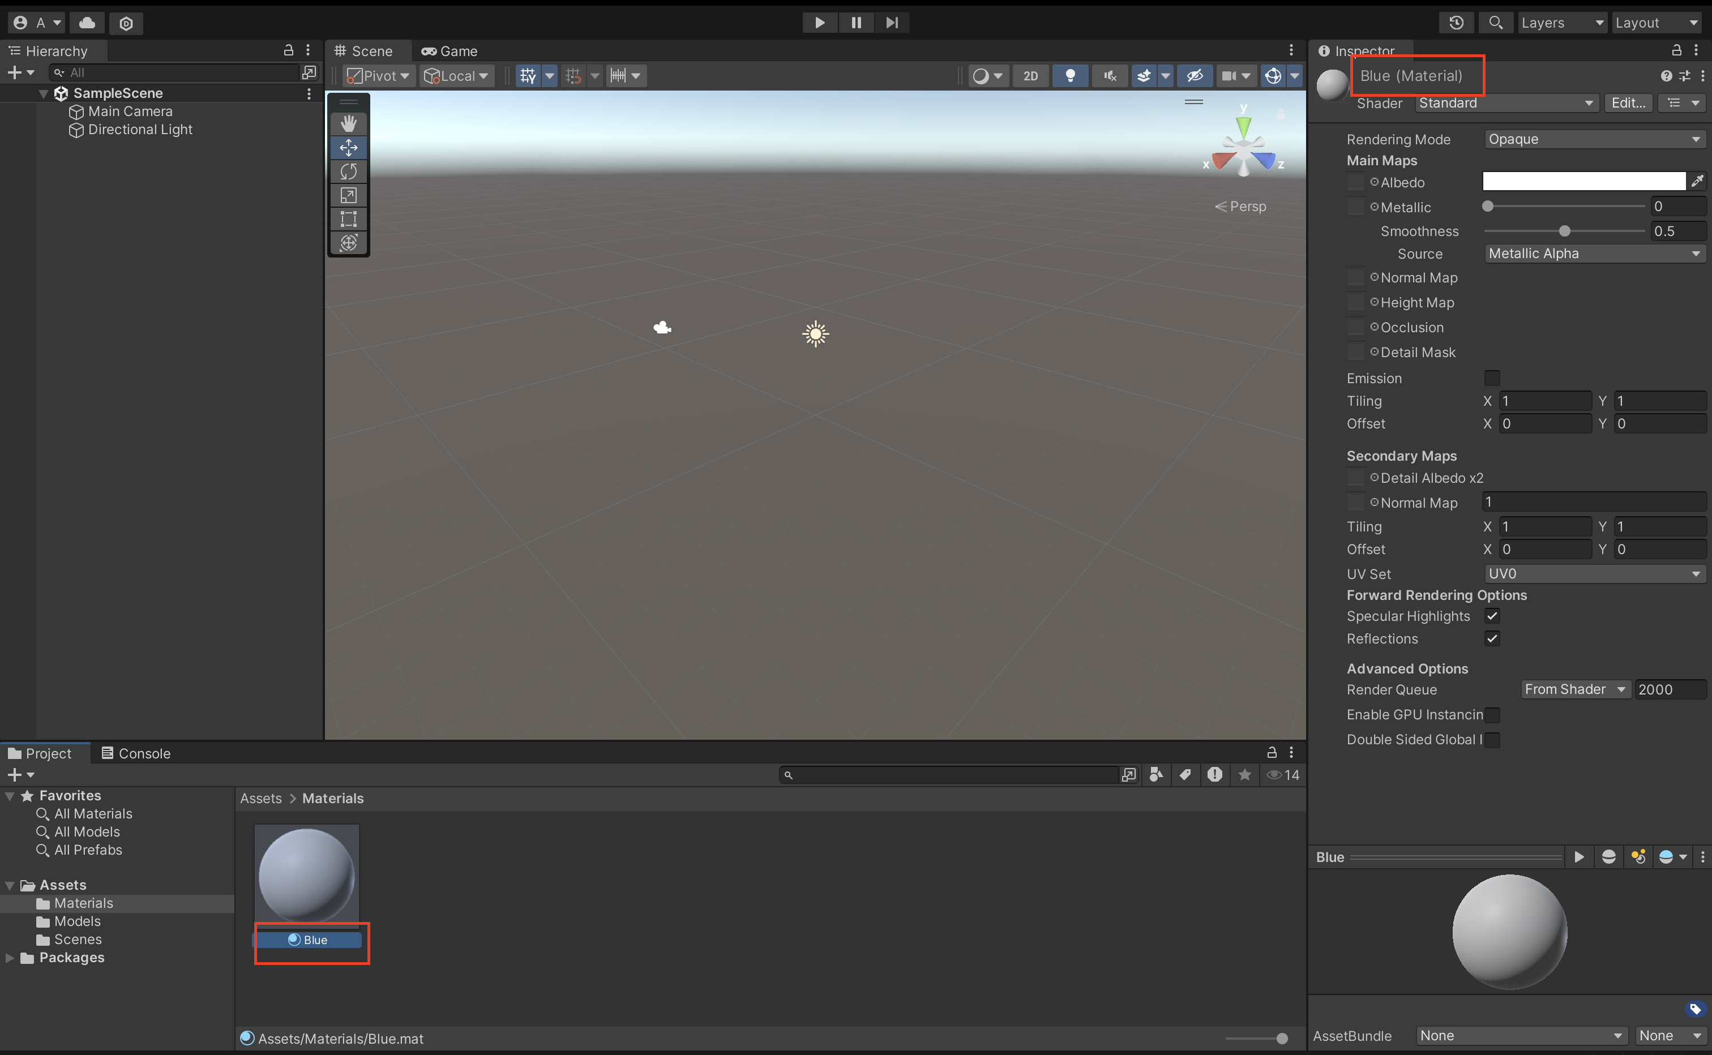Pick Albedo color with eyedropper icon

point(1697,182)
